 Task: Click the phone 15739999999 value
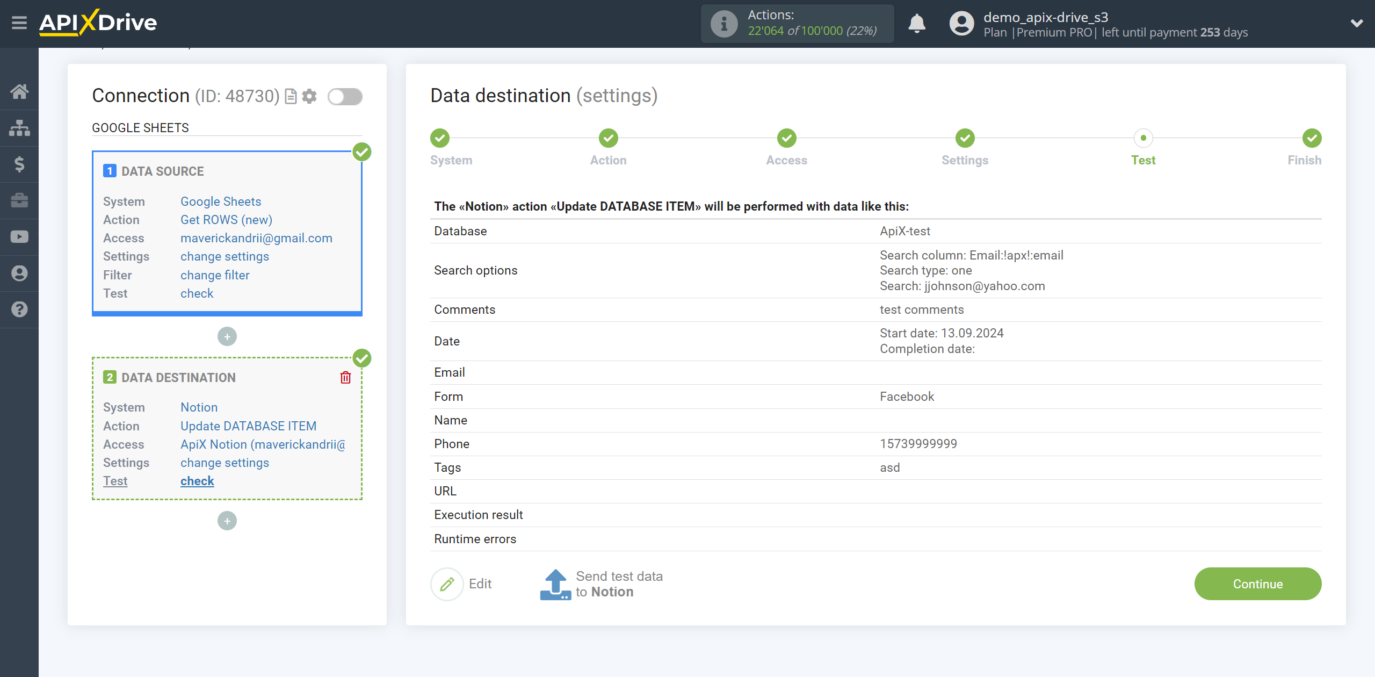point(918,444)
